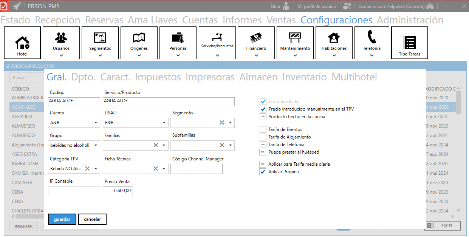The height and width of the screenshot is (237, 469).
Task: Enable the Tarifa de Eventos checkbox
Action: click(x=263, y=129)
